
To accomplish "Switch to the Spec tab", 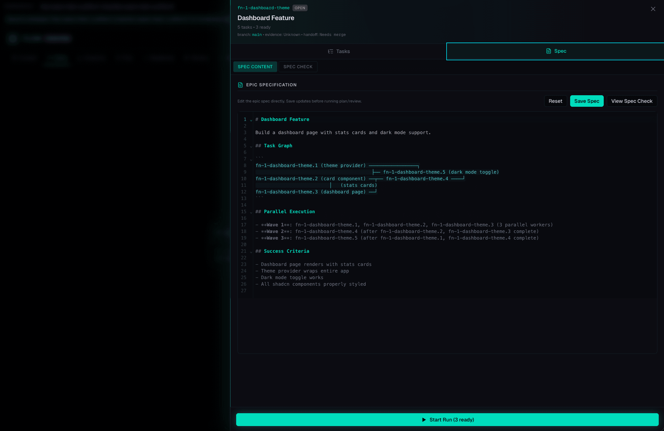I will [x=556, y=51].
